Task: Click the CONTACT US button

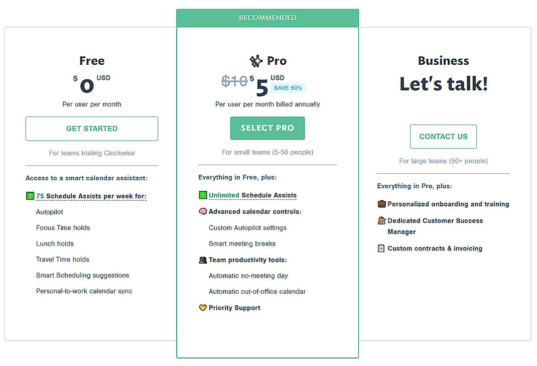Action: (443, 136)
